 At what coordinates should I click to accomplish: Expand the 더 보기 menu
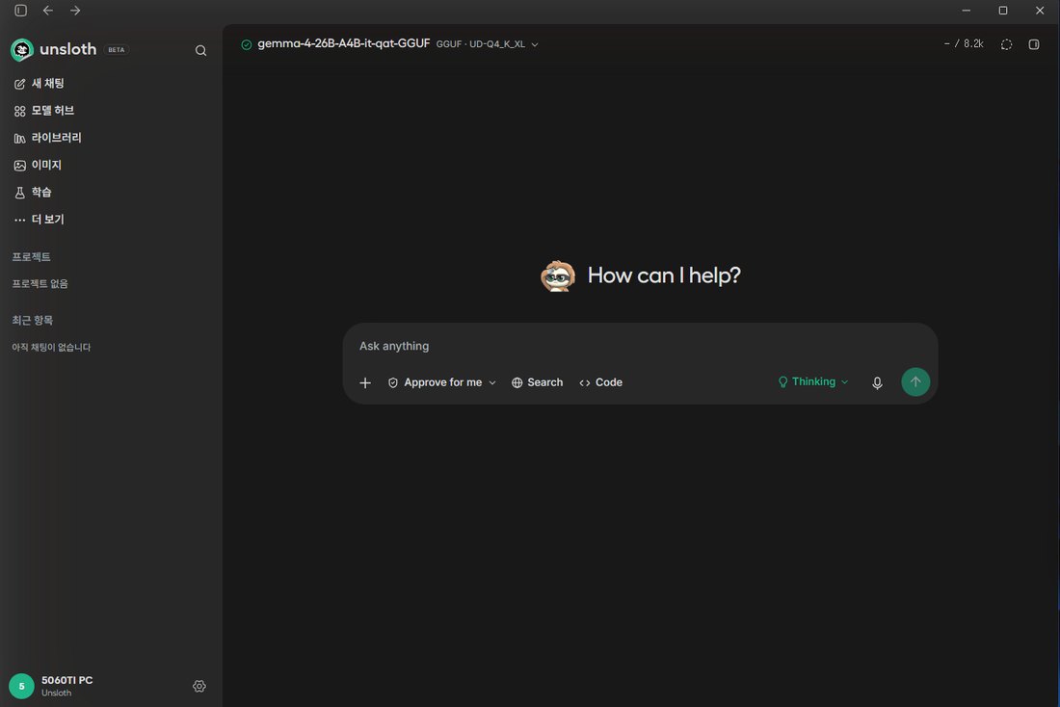[40, 219]
